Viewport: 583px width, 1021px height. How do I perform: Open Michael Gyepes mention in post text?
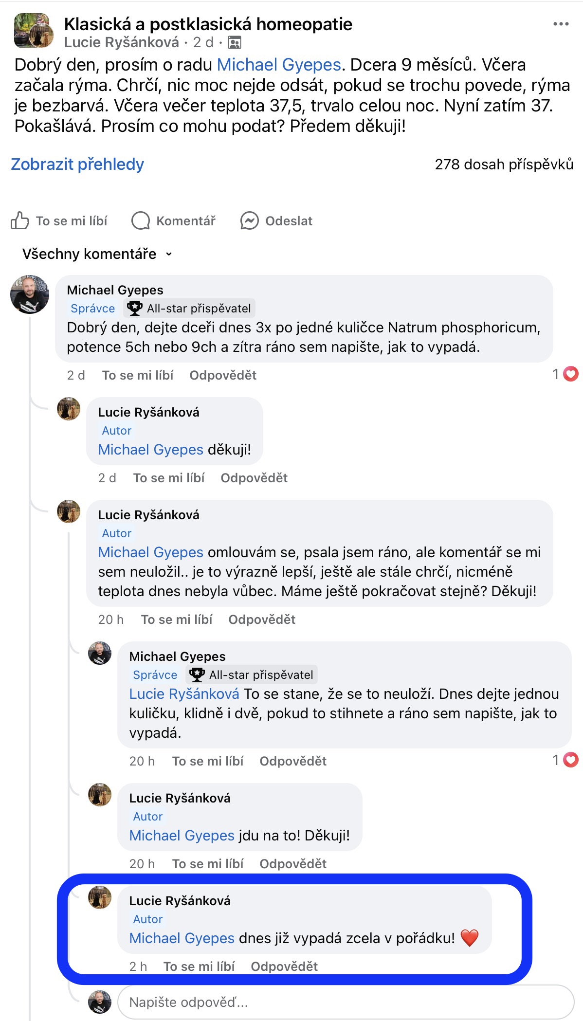[279, 65]
